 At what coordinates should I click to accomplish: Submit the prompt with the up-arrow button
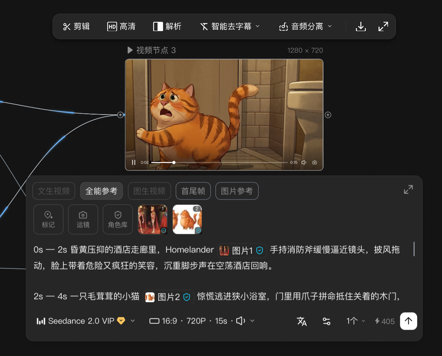[408, 321]
